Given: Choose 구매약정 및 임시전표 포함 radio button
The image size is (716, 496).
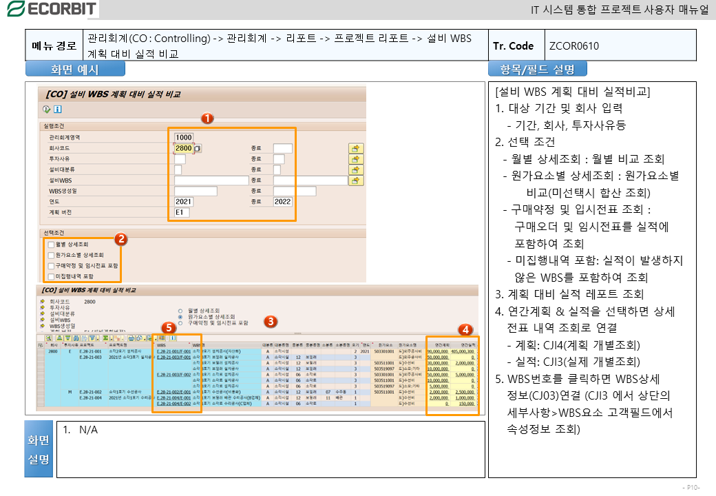Looking at the screenshot, I should pyautogui.click(x=180, y=322).
